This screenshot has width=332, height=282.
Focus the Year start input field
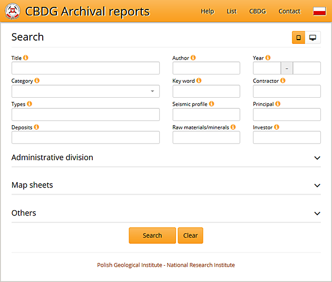click(x=267, y=68)
